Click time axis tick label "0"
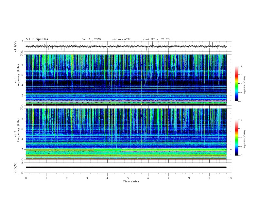The image size is (259, 200). 26,178
